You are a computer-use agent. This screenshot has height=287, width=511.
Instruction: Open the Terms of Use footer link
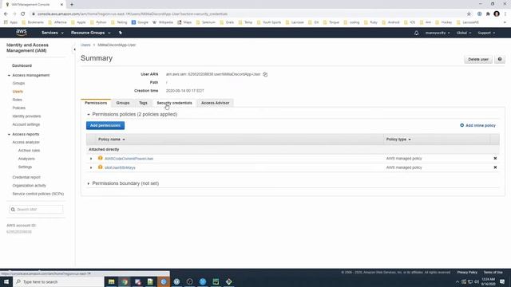coord(493,273)
